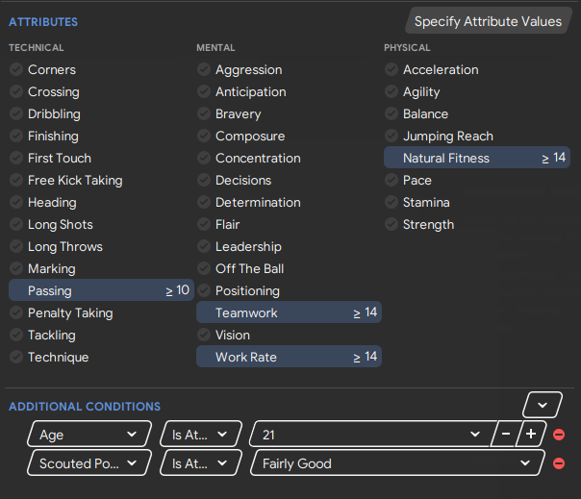Tick the Vision attribute check icon

click(204, 335)
